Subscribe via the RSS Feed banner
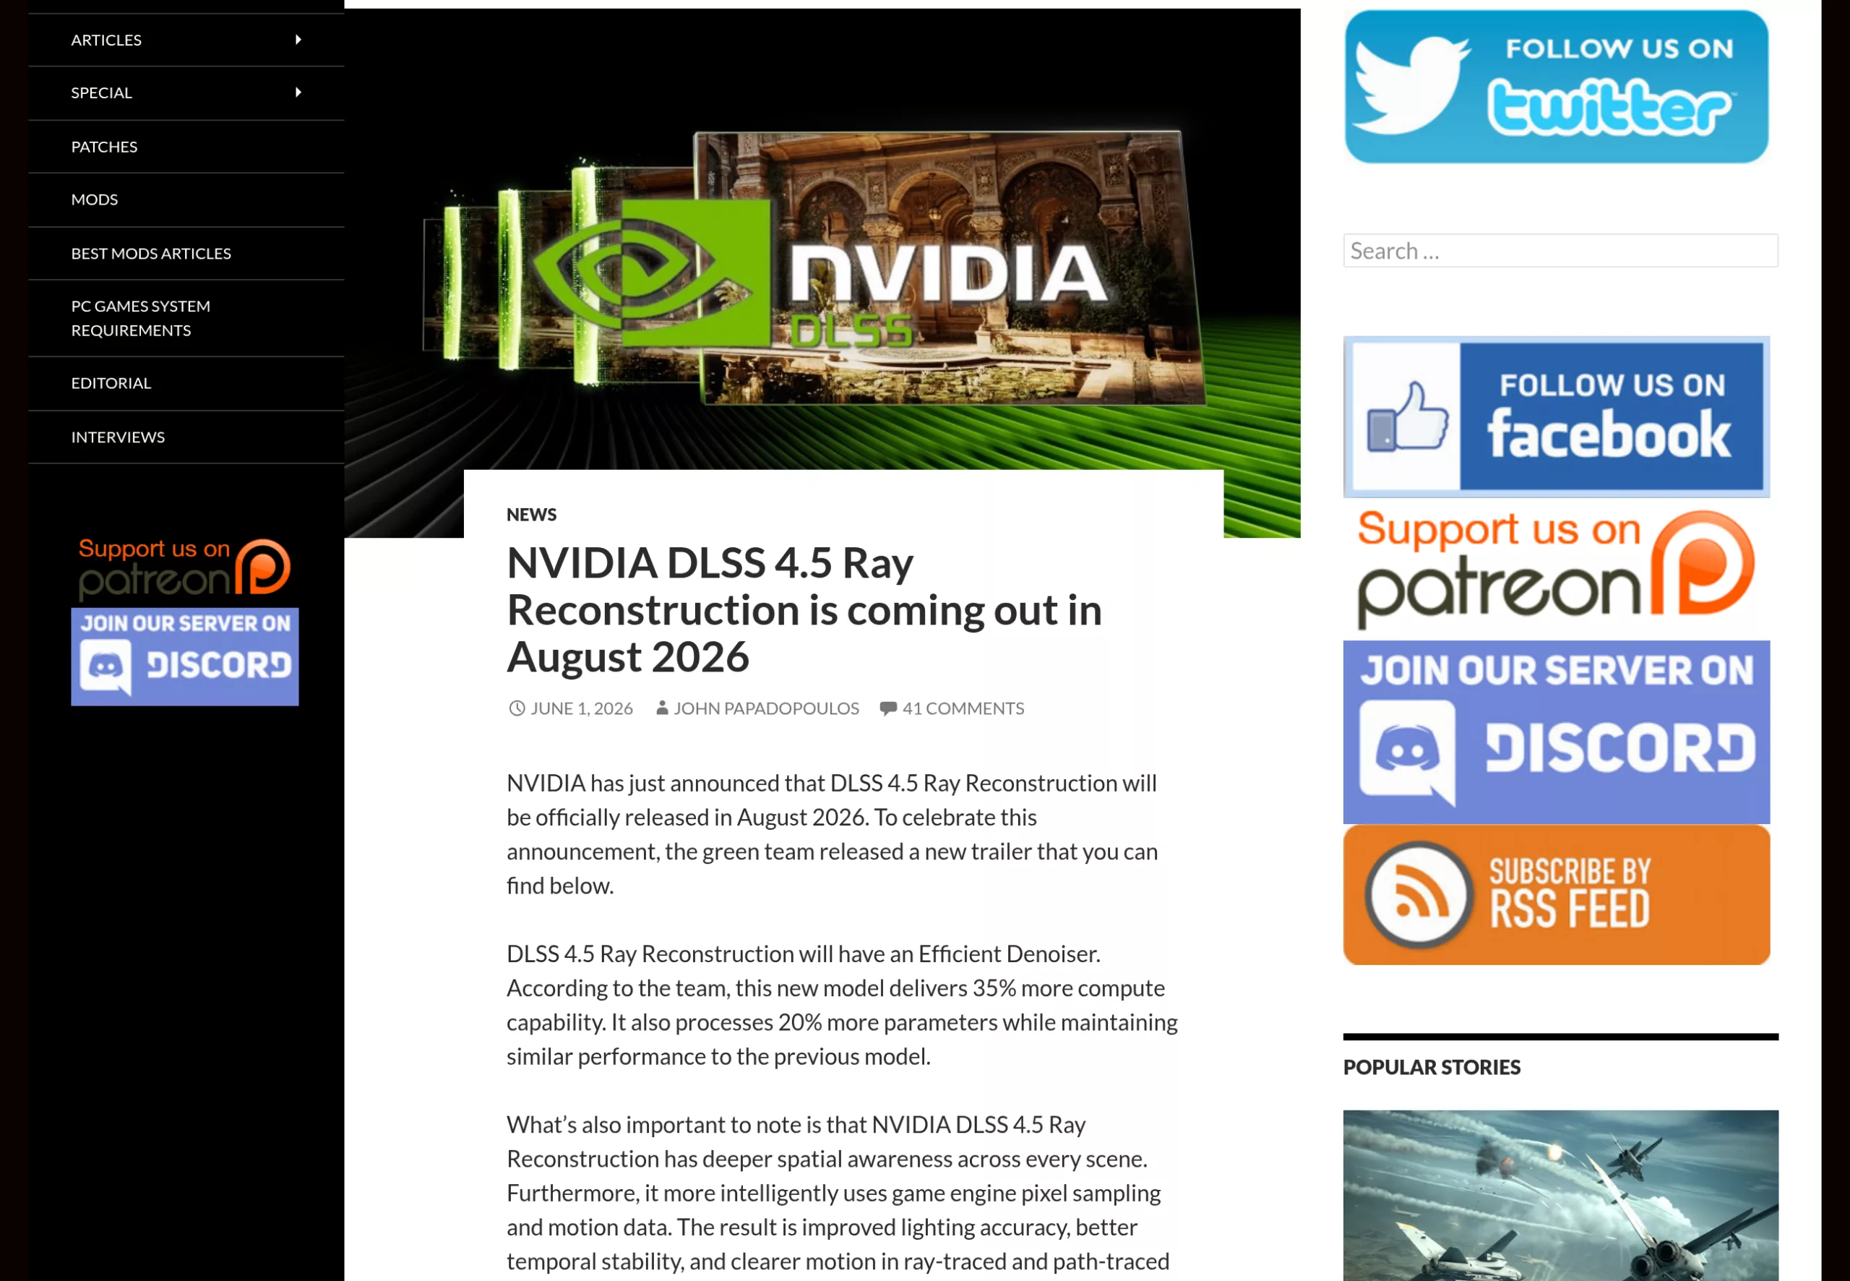Screen dimensions: 1850x1281 click(1557, 895)
